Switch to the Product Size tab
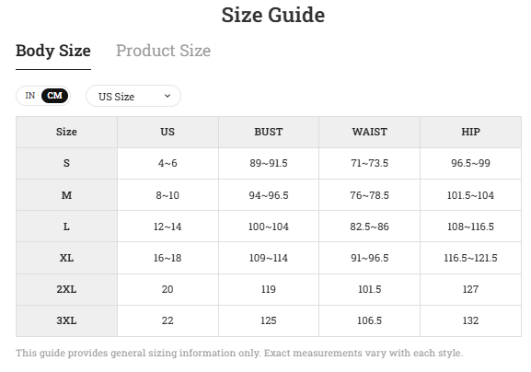 (163, 51)
